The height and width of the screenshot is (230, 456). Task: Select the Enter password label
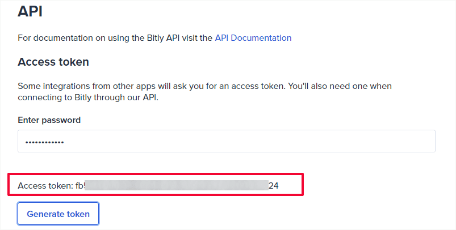pyautogui.click(x=49, y=120)
